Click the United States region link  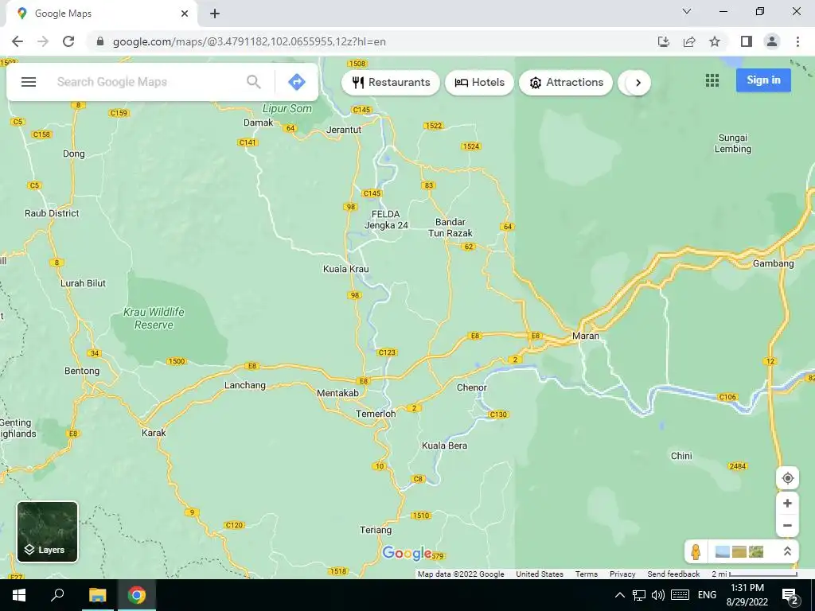pos(540,574)
